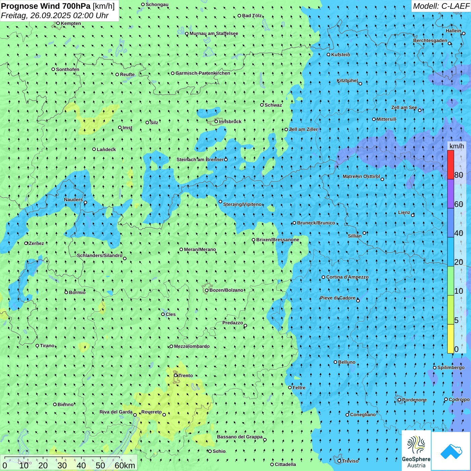The image size is (471, 471).
Task: Click the Innsbruck city marker circle
Action: [x=216, y=121]
